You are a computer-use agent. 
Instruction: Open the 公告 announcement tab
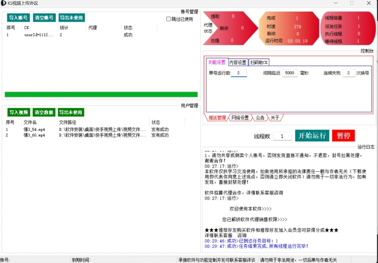click(260, 118)
